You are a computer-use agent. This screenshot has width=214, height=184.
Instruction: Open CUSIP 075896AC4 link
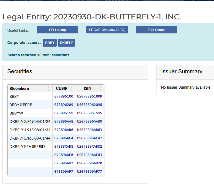pos(64,138)
